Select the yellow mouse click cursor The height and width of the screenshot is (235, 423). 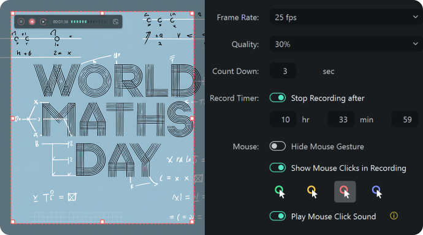pyautogui.click(x=313, y=192)
